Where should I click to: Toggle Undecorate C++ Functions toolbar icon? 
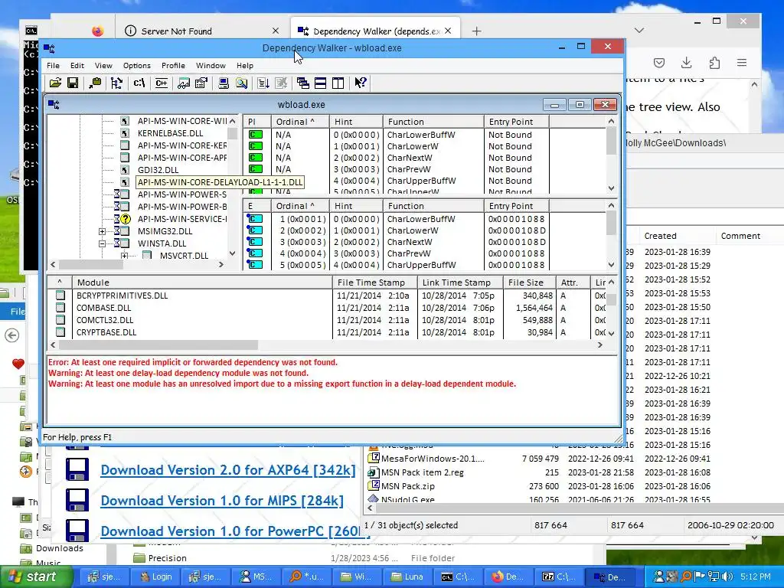click(x=161, y=83)
